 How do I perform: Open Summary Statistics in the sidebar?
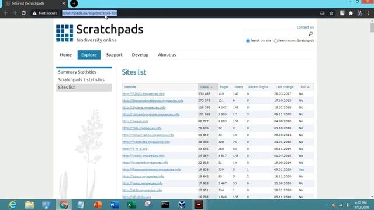77,72
